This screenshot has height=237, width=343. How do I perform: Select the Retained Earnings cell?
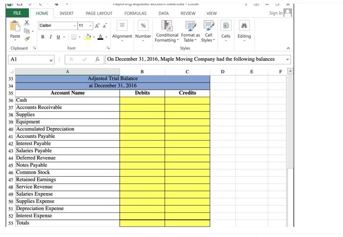coord(68,180)
